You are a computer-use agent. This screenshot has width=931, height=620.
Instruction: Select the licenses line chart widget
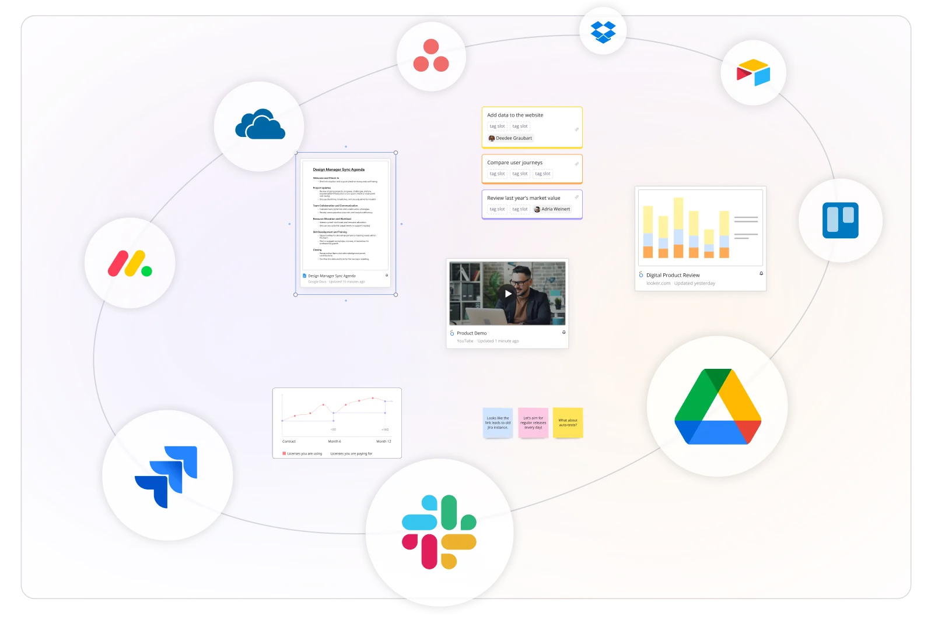[x=337, y=423]
